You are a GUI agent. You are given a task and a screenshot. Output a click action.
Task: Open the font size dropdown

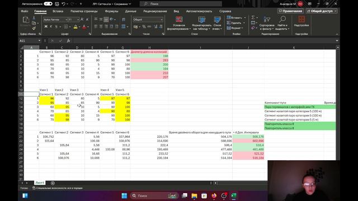pyautogui.click(x=78, y=20)
